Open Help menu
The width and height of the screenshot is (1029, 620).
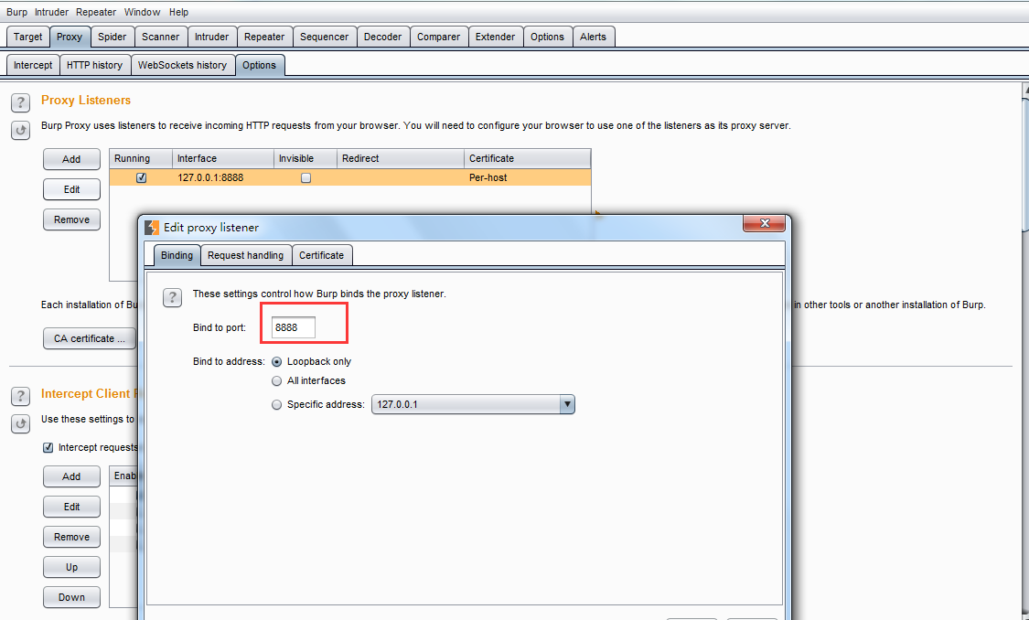point(178,12)
